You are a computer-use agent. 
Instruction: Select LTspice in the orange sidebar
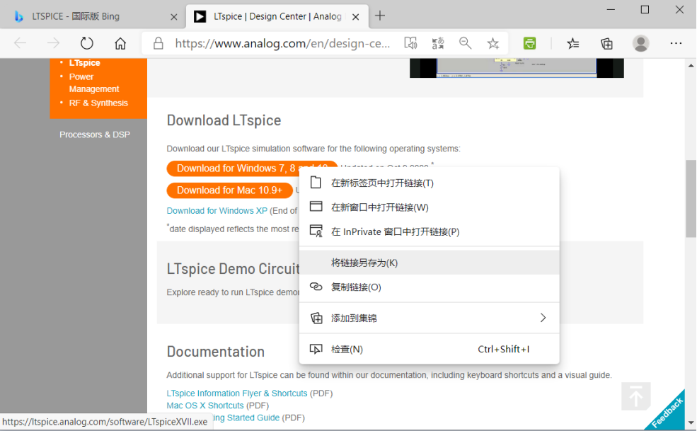point(84,63)
